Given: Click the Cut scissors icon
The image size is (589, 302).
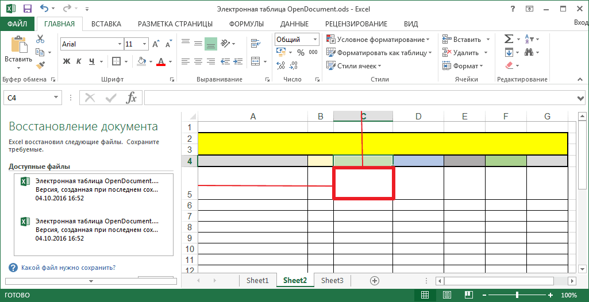Looking at the screenshot, I should (x=40, y=40).
